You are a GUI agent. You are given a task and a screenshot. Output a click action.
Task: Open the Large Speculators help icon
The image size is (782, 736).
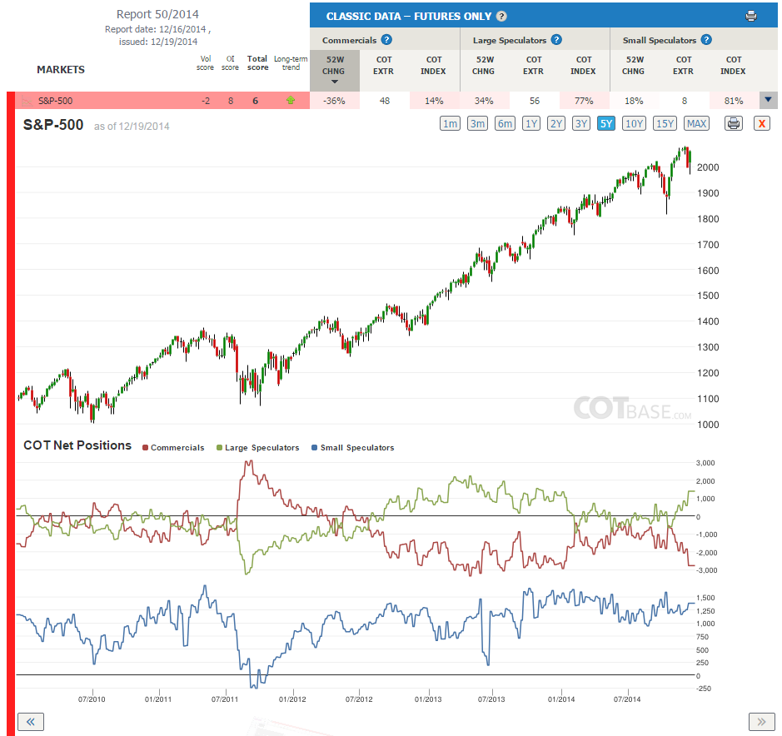[x=556, y=40]
